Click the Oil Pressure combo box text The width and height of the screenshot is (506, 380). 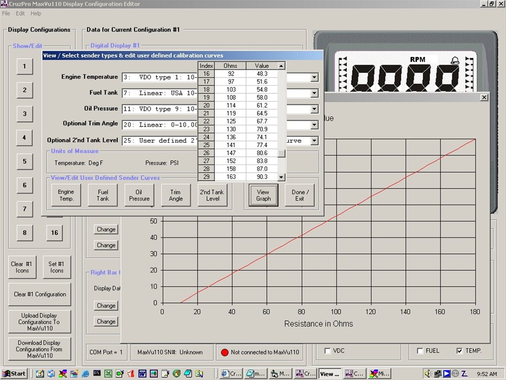[x=159, y=109]
